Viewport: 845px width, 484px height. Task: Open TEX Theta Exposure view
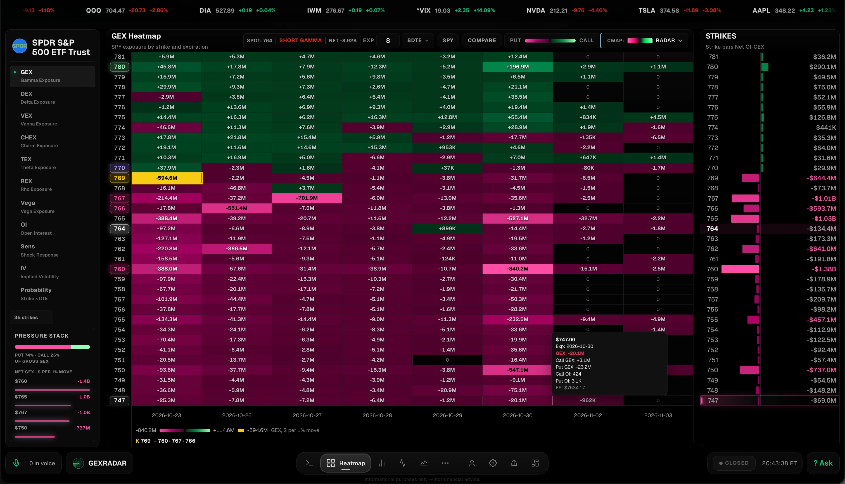tap(52, 163)
